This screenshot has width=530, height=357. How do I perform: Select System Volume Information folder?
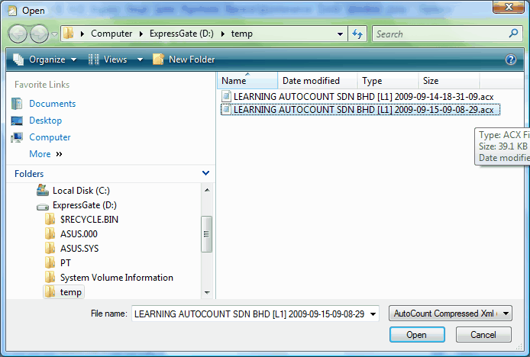click(x=117, y=278)
